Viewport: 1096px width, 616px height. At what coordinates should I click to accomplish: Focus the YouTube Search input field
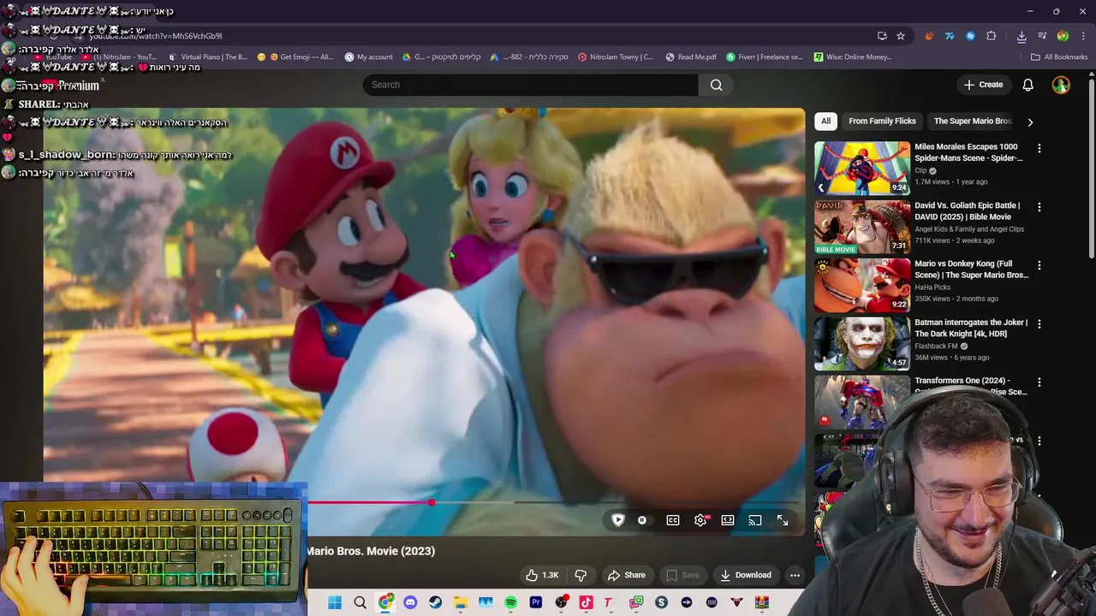pos(531,85)
